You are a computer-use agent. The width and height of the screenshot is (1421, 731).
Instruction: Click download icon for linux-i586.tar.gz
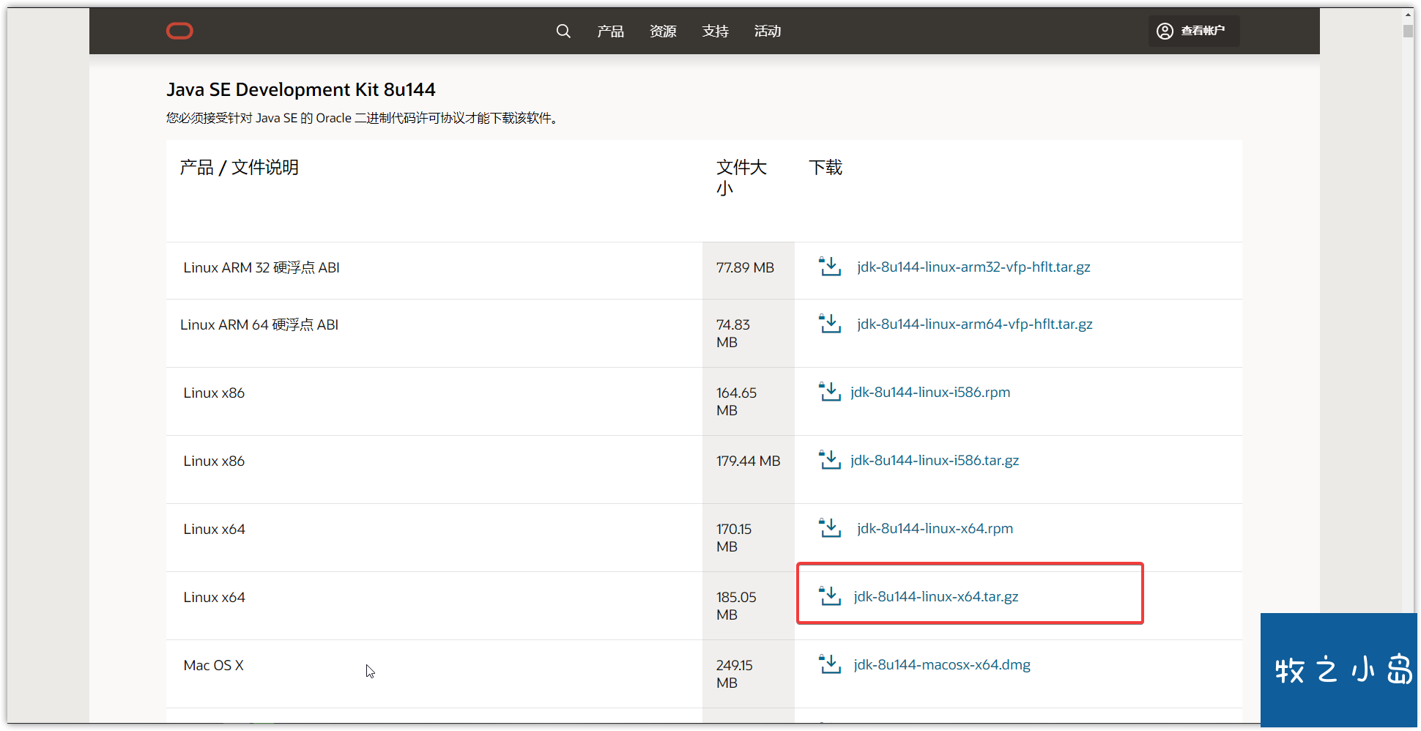[830, 460]
